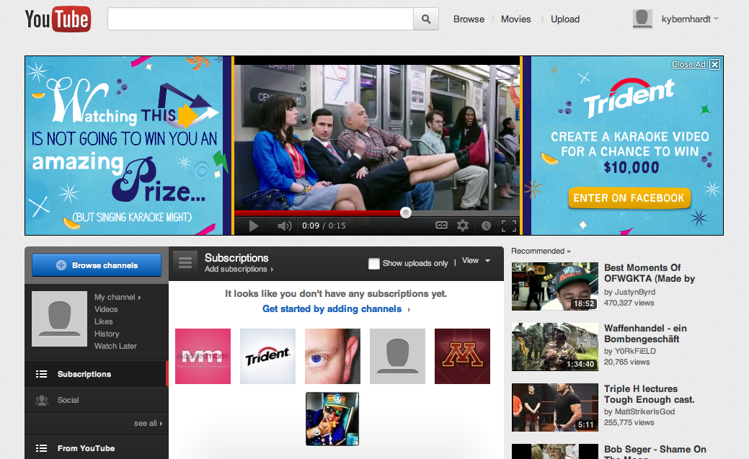This screenshot has height=459, width=749.
Task: Click Best Moments Of OFWGKTA title
Action: pyautogui.click(x=650, y=273)
